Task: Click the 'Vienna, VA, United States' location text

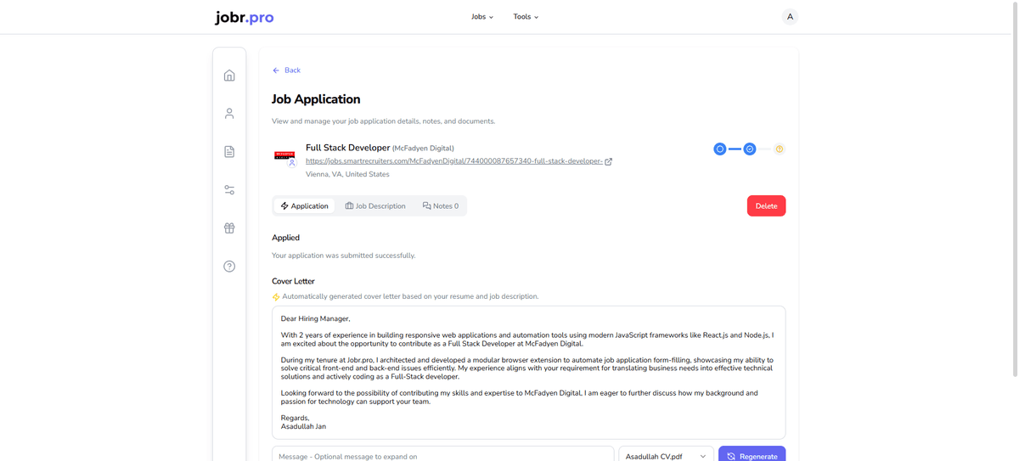Action: tap(347, 175)
